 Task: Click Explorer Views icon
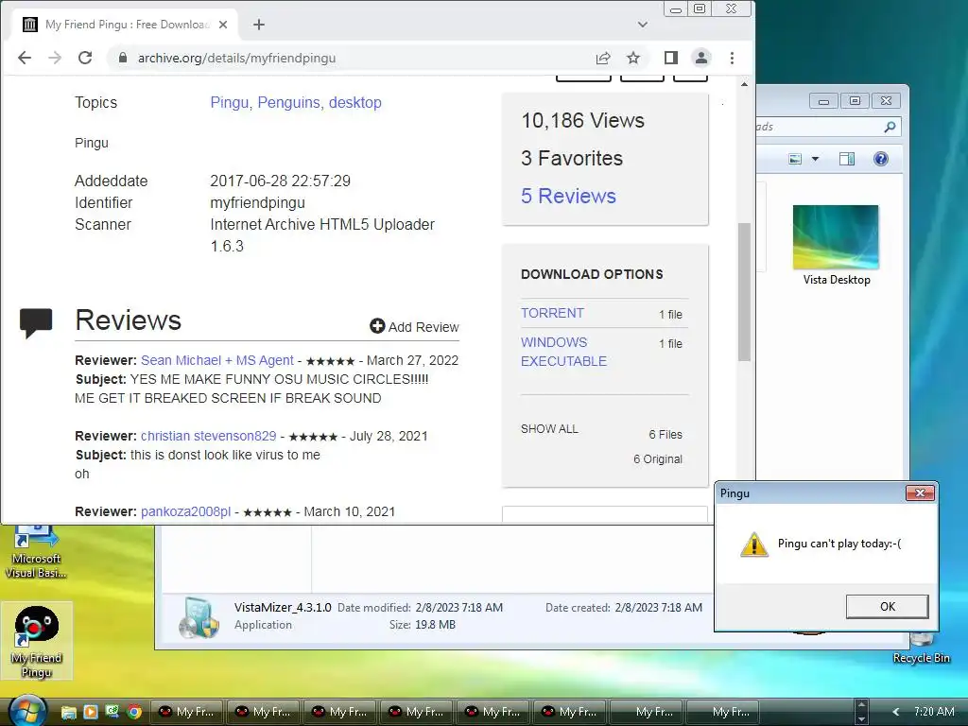[795, 159]
